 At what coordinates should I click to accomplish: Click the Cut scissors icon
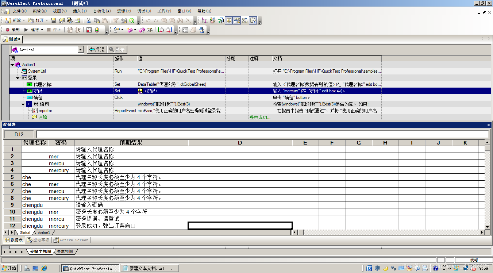tap(89, 20)
